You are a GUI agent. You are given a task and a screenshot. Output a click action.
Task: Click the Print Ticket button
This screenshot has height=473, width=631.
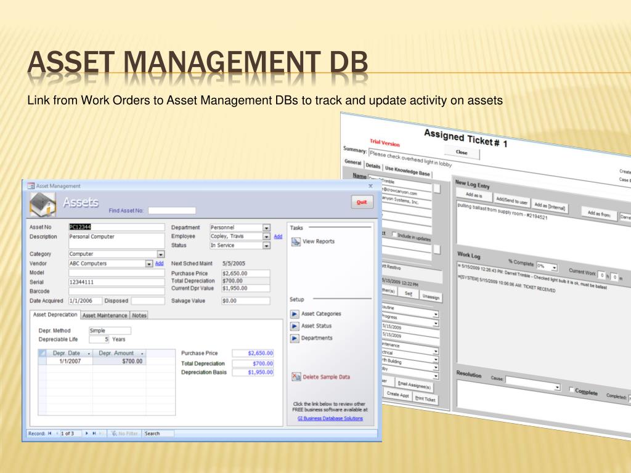pos(425,398)
